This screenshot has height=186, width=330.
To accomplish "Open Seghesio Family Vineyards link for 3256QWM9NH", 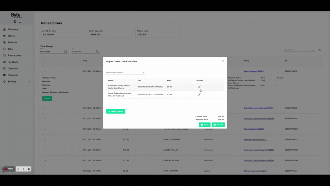I will [x=259, y=150].
